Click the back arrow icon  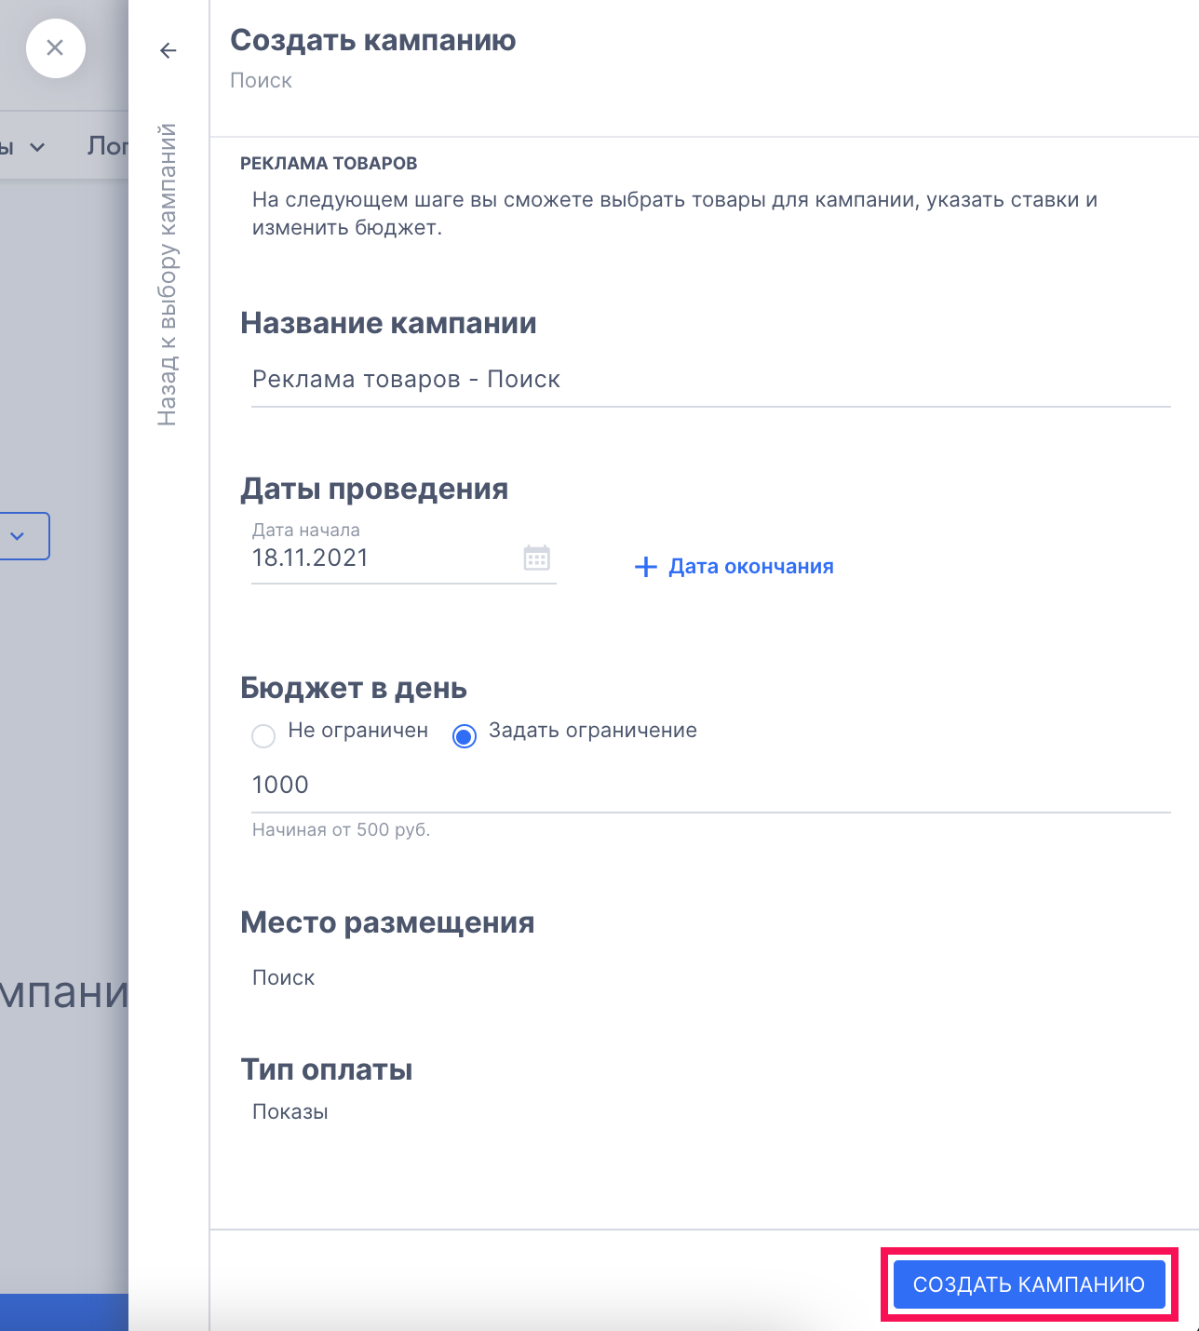pos(168,50)
